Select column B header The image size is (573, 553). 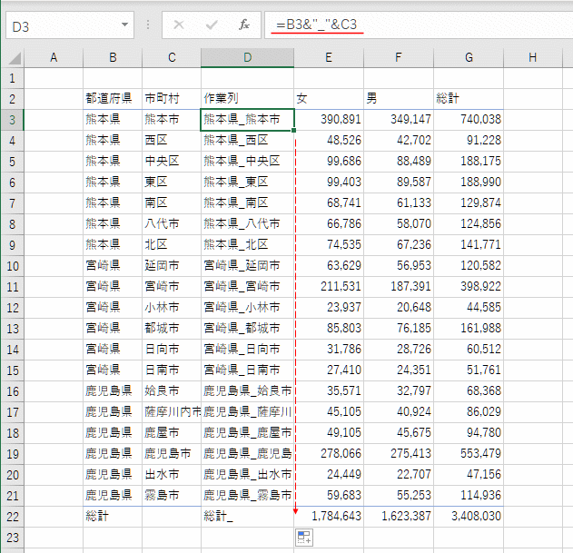click(x=113, y=58)
